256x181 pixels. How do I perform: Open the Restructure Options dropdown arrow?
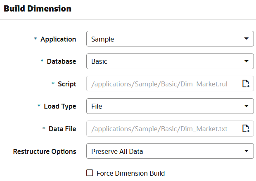246,151
